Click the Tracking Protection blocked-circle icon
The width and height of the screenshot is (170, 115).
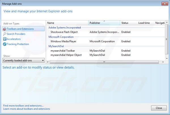5,44
